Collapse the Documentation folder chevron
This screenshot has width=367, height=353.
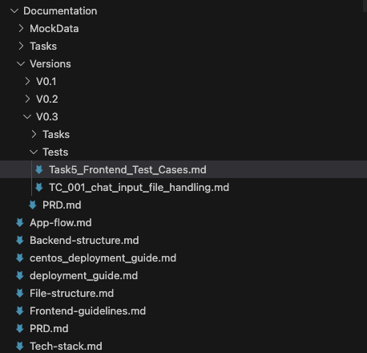point(14,11)
